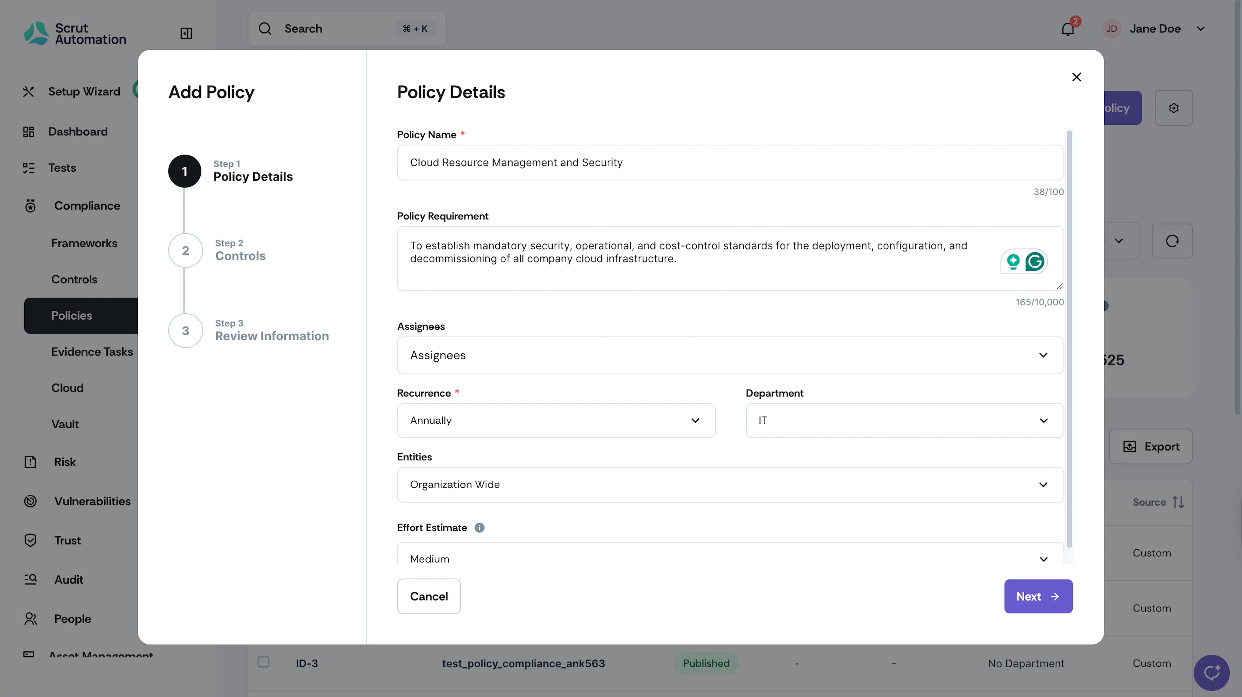This screenshot has height=697, width=1242.
Task: Open the Department dropdown showing IT
Action: click(x=905, y=420)
